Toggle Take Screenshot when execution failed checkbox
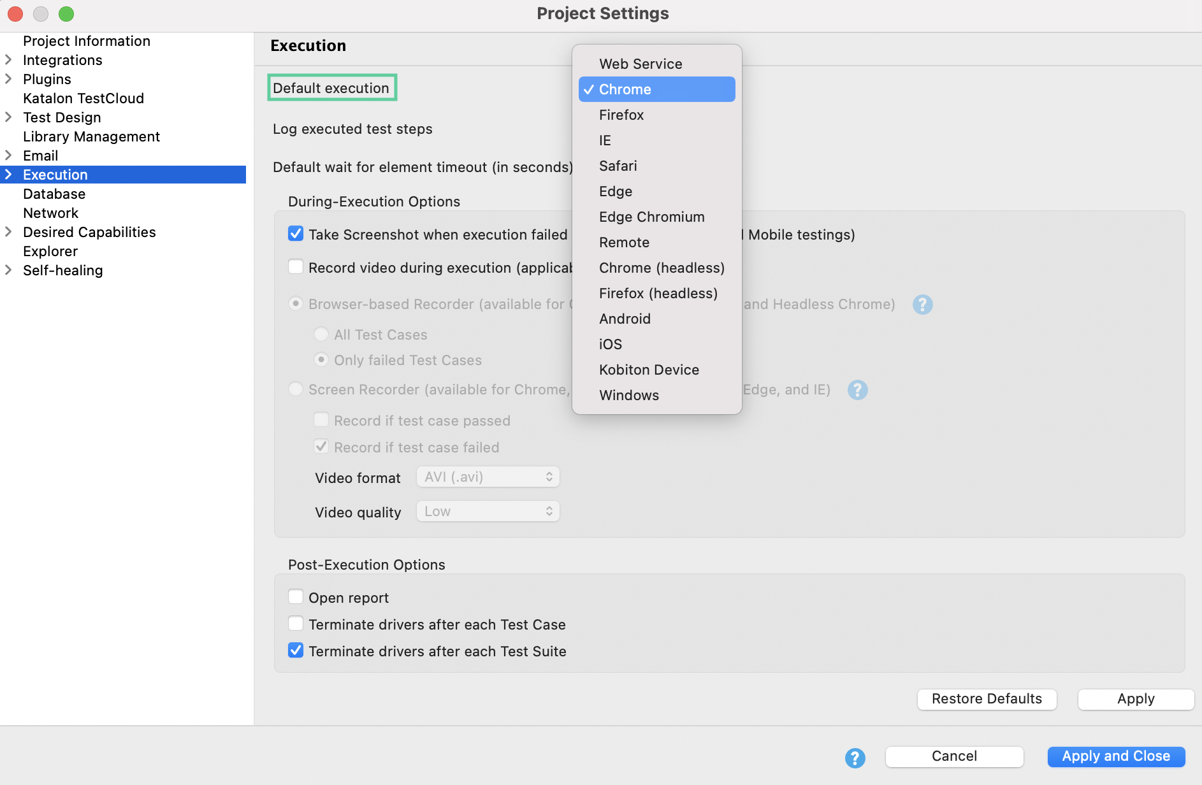 pos(296,234)
